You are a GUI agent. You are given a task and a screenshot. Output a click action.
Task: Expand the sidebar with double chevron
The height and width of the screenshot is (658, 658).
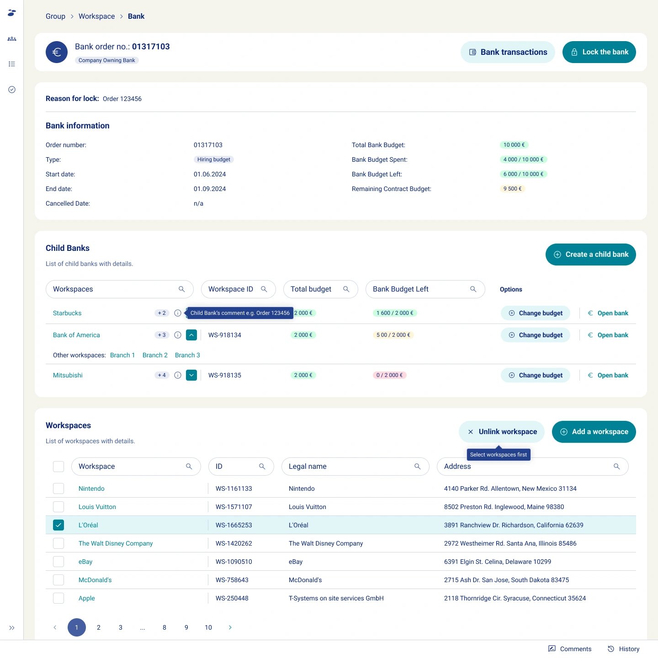12,628
